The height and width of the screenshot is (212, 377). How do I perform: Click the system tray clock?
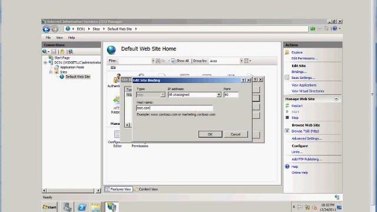(328, 207)
